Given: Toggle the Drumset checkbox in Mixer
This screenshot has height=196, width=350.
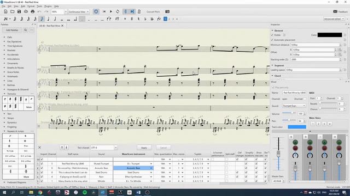Looking at the screenshot, I should click(305, 99).
